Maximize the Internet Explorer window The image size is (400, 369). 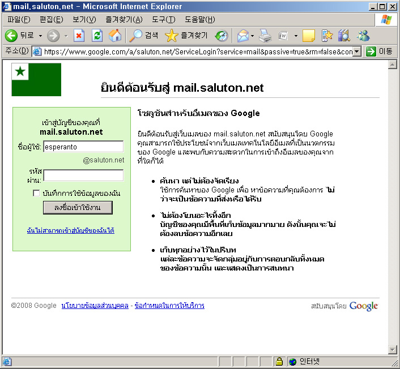tap(382, 7)
